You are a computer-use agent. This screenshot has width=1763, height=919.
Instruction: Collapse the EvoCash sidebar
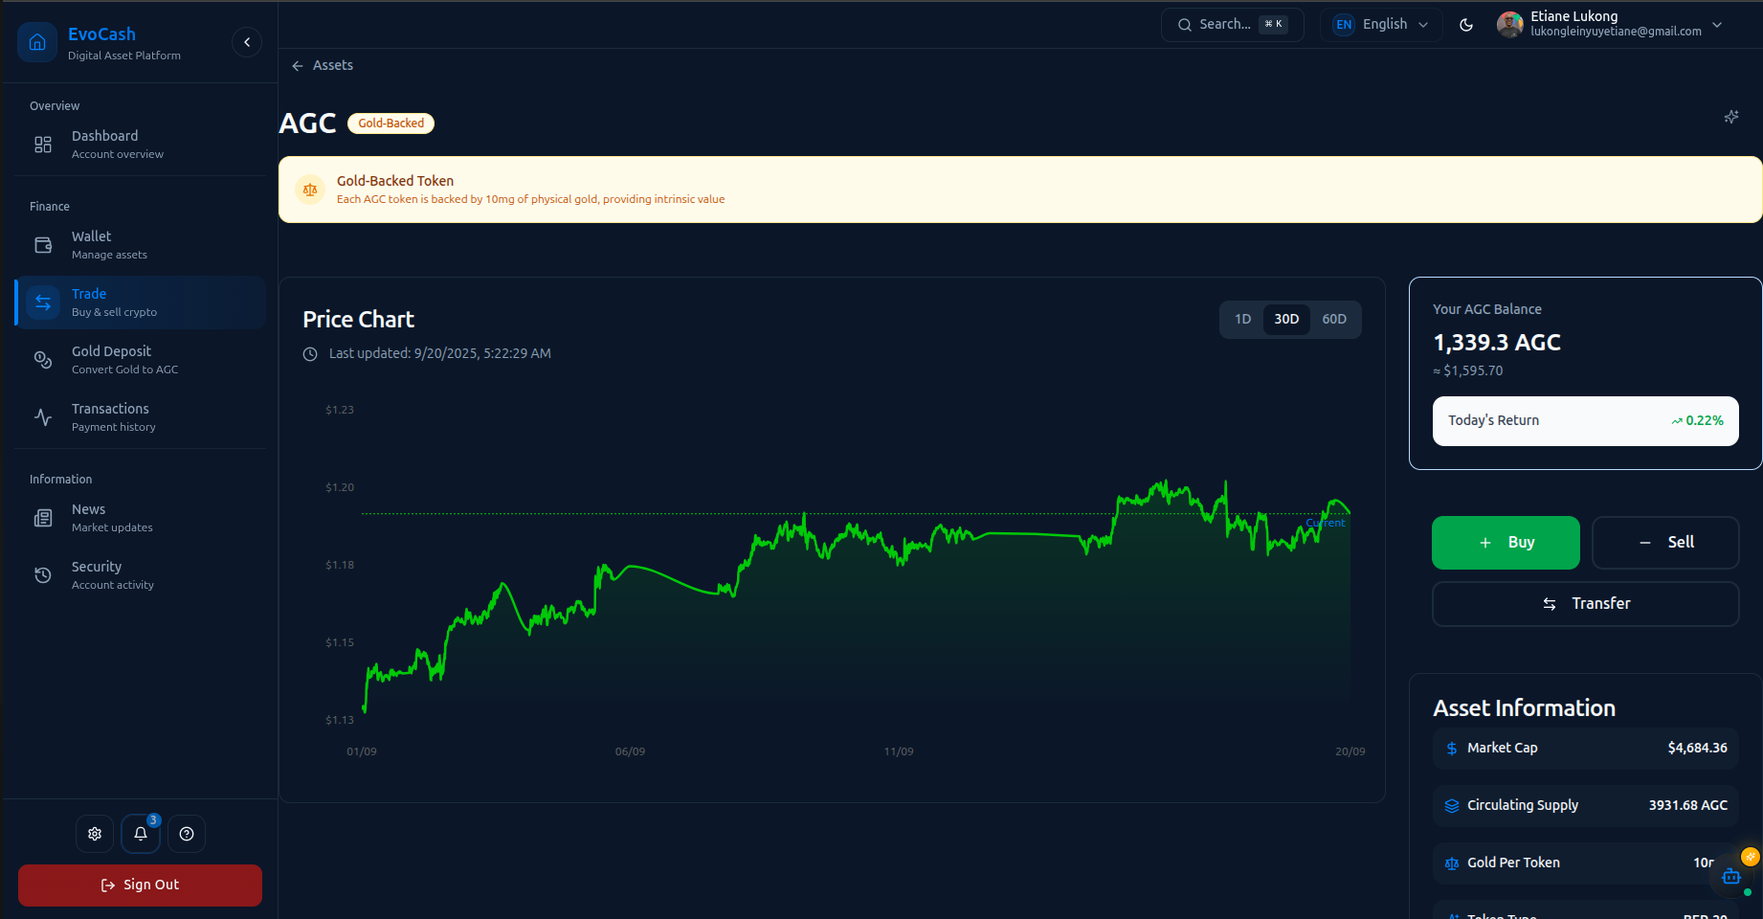(246, 41)
